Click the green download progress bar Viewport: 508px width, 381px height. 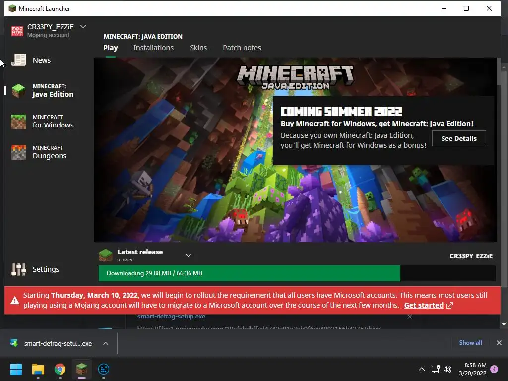(x=250, y=273)
